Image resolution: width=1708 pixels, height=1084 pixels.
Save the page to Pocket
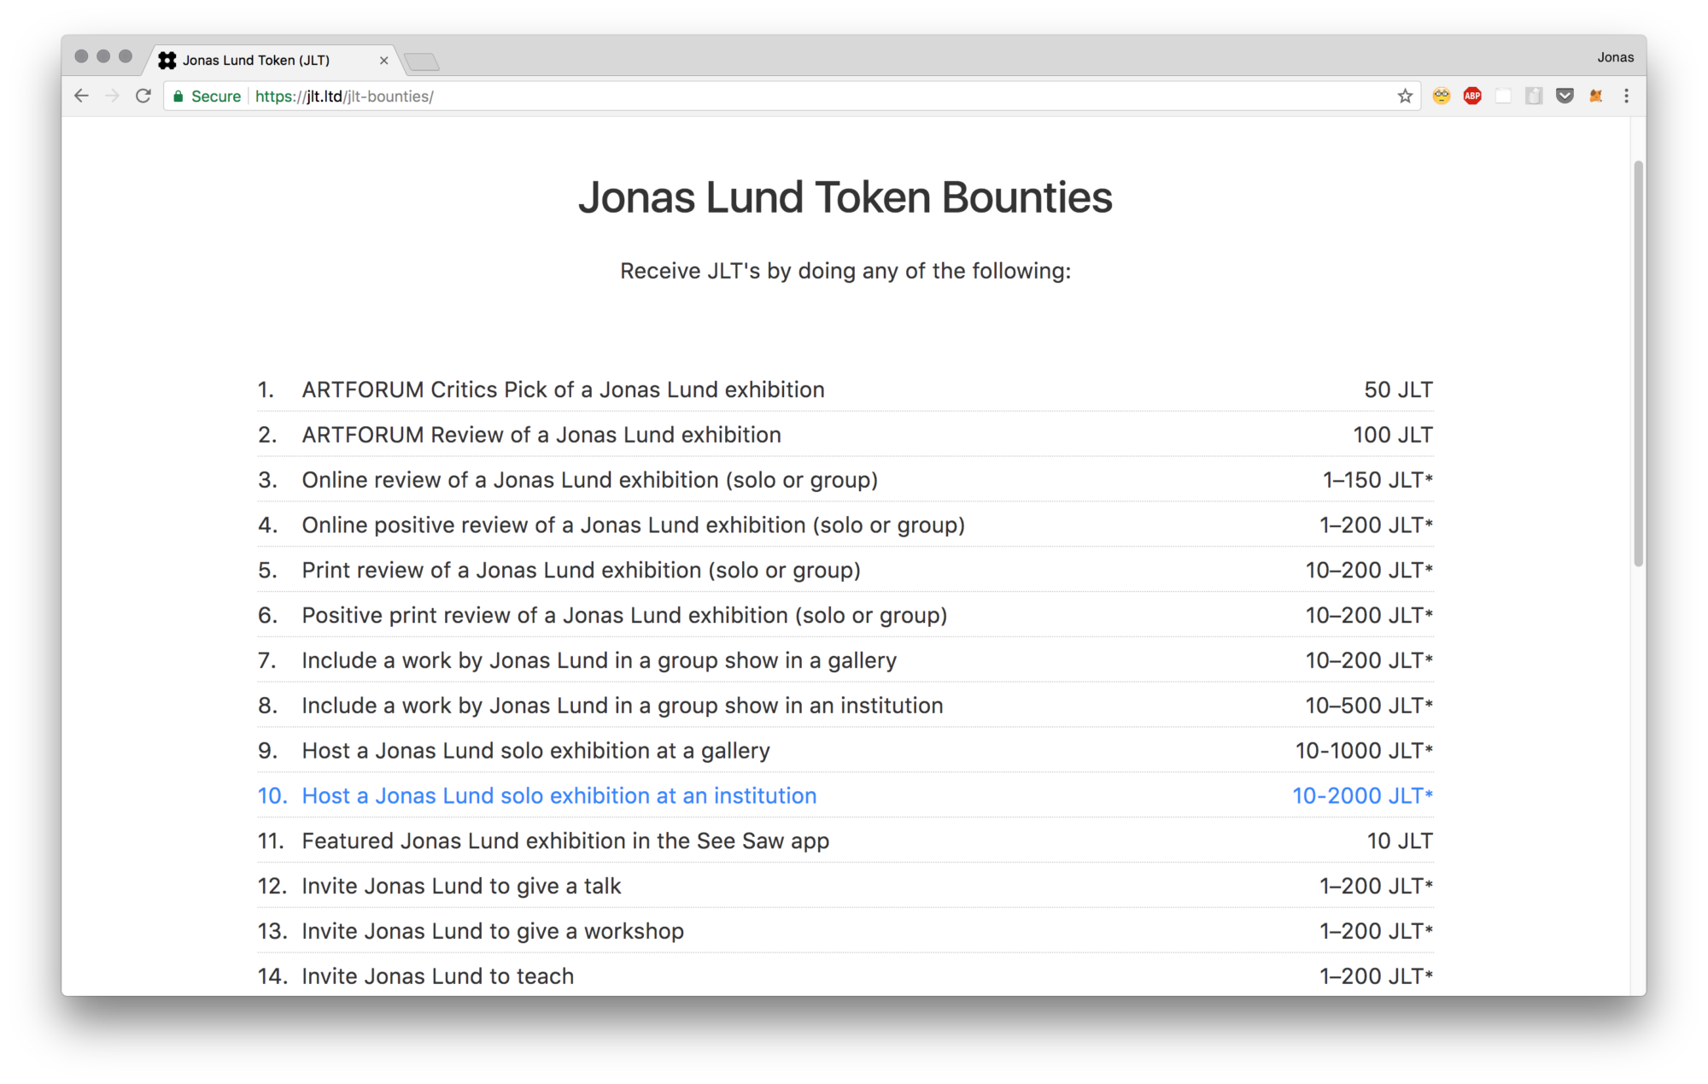coord(1565,97)
